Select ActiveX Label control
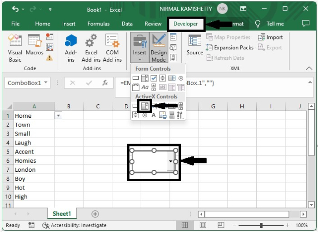The width and height of the screenshot is (318, 232). (x=154, y=115)
